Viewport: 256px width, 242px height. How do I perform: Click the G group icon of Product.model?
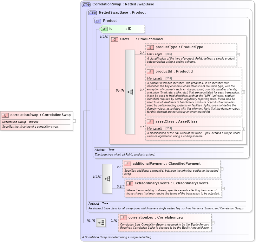[x=115, y=40]
